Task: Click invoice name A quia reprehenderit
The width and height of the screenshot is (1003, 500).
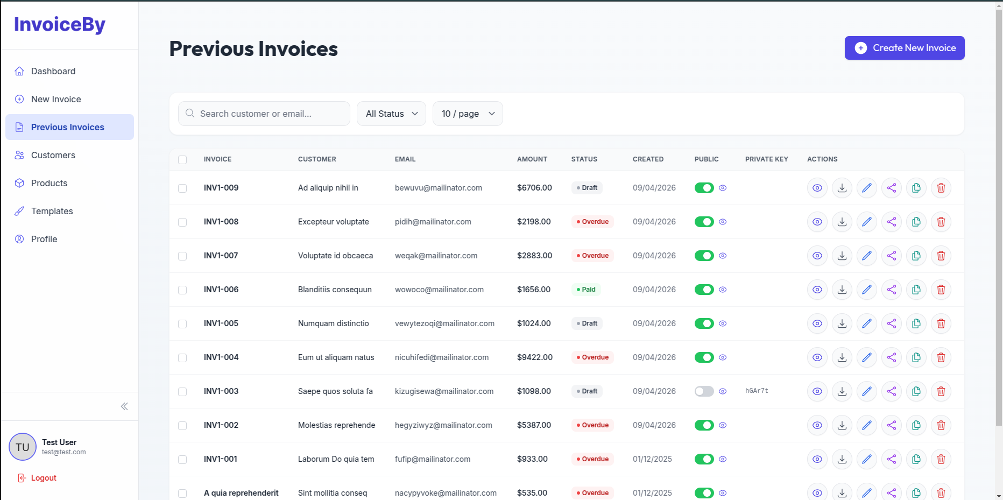Action: pos(241,493)
